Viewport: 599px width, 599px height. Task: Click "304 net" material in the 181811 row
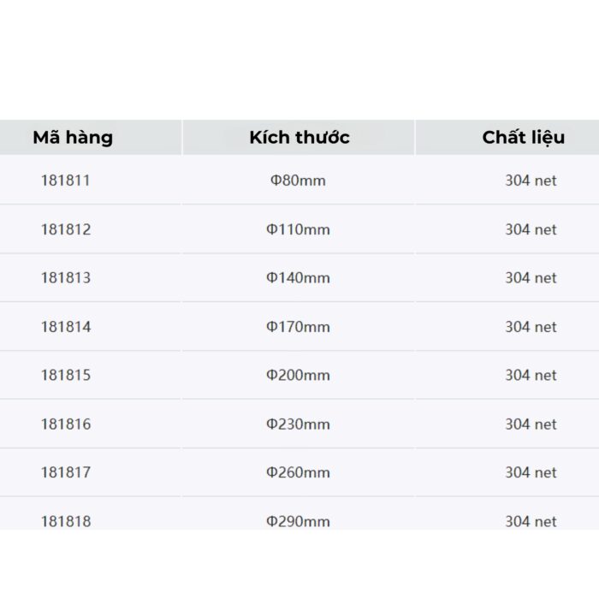coord(531,181)
